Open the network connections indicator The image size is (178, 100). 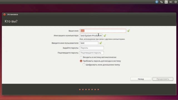tap(161, 2)
